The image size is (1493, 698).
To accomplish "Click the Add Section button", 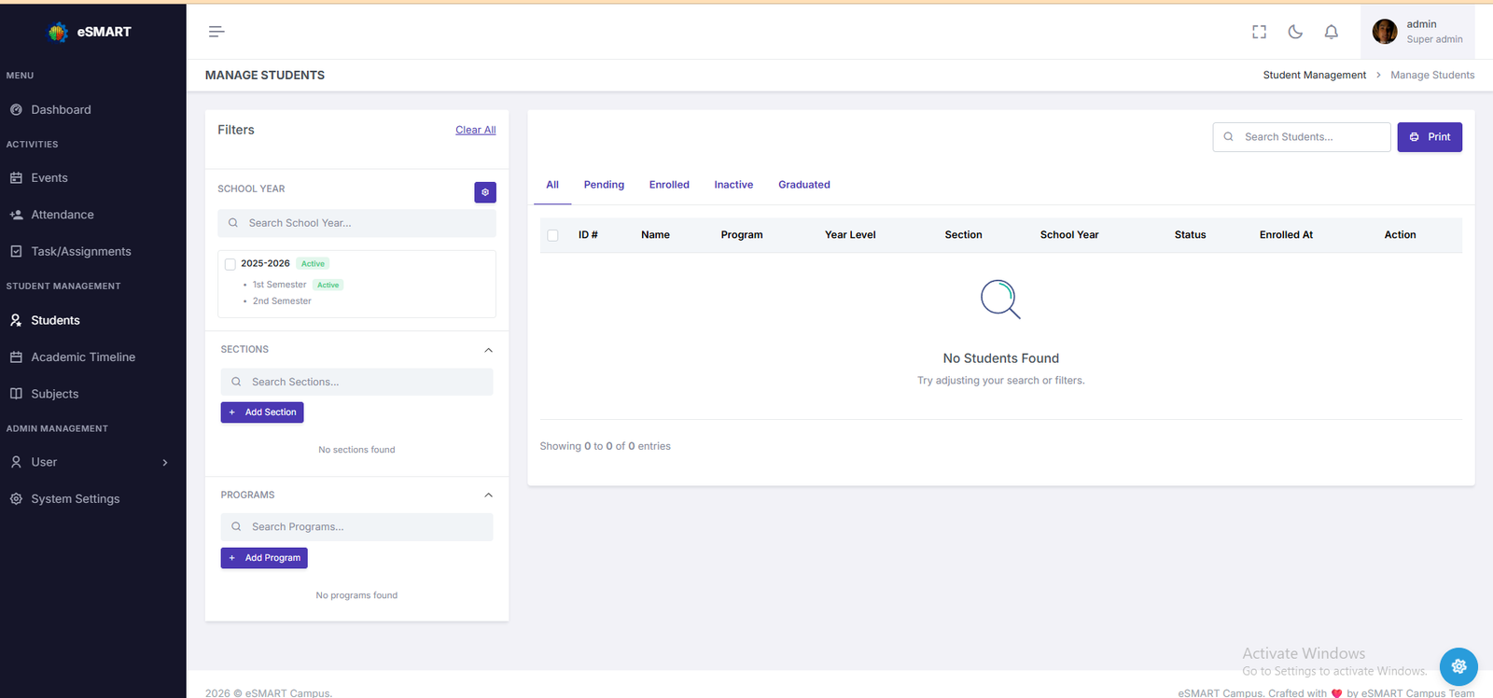I will [x=262, y=412].
